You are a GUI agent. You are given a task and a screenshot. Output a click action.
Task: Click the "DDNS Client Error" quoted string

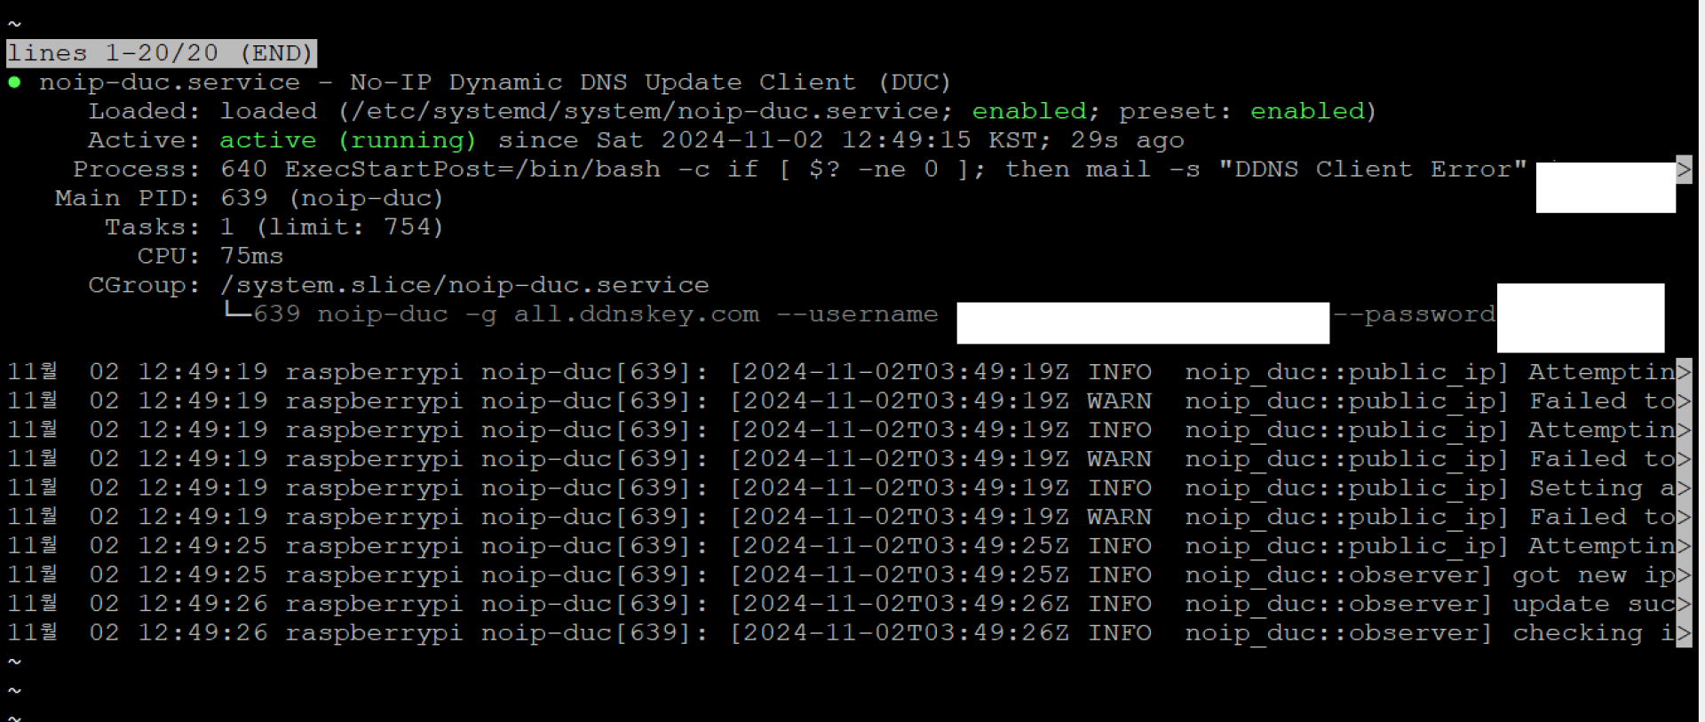1372,170
